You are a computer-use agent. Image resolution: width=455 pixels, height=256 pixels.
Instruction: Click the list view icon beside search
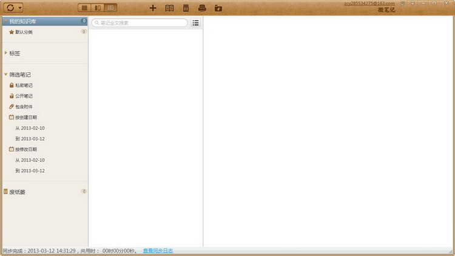[x=195, y=22]
